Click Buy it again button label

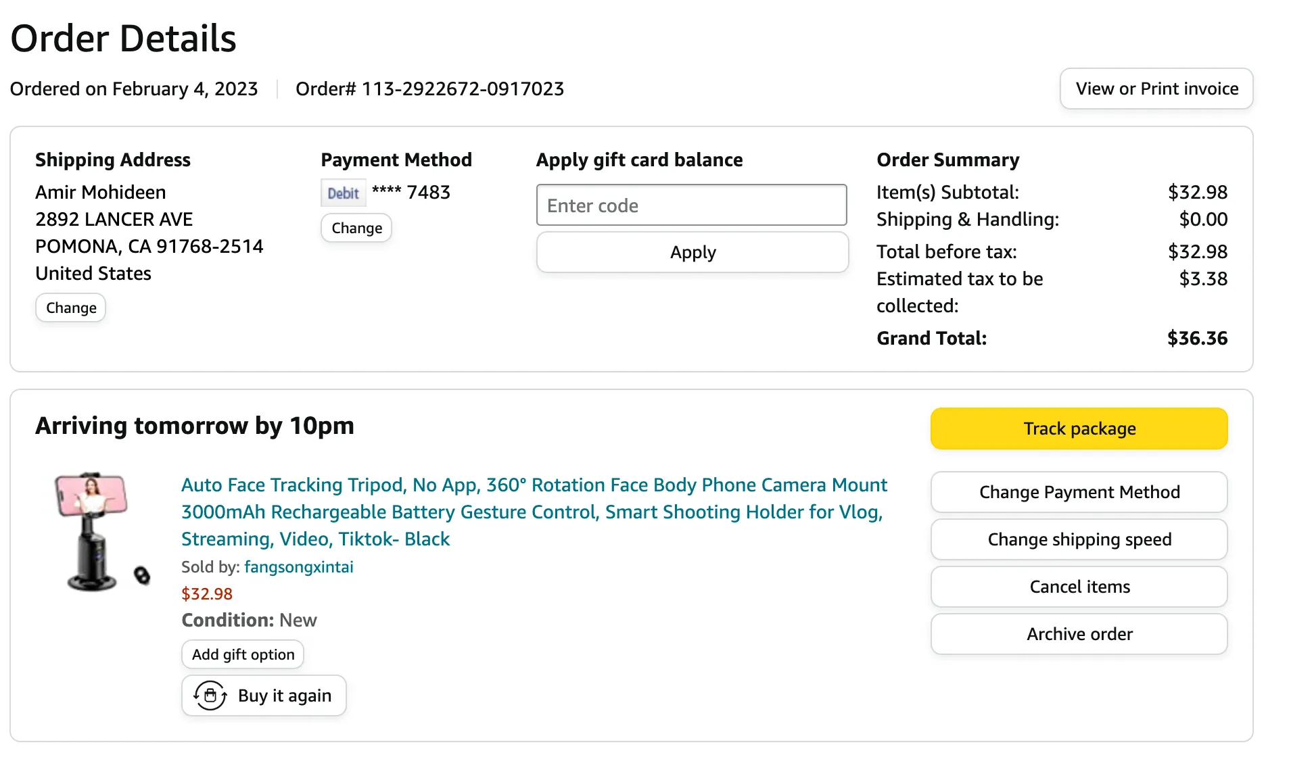click(x=284, y=695)
